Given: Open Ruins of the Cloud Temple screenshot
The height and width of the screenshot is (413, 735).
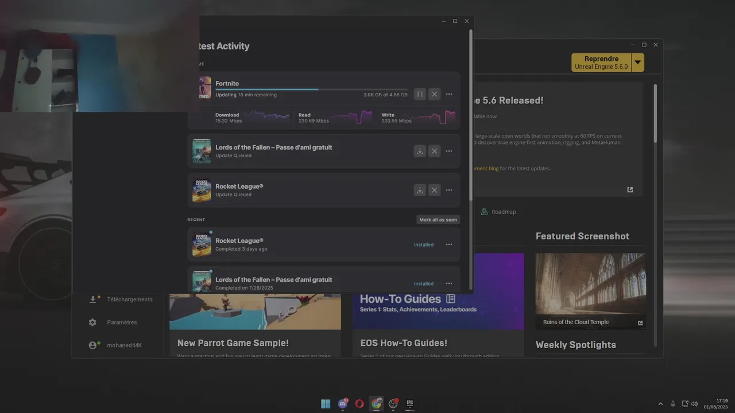Looking at the screenshot, I should 590,291.
